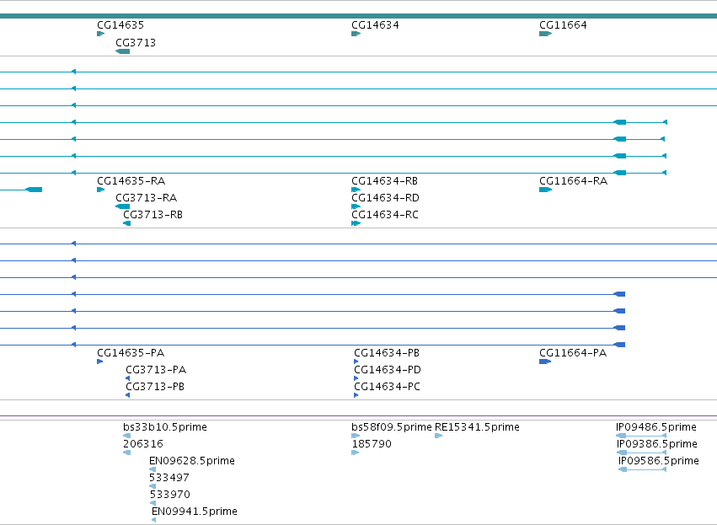This screenshot has height=525, width=717.
Task: Select the CG14634-PD protein label
Action: coord(388,370)
